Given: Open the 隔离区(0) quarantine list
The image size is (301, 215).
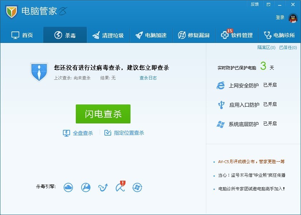Looking at the screenshot, I should coord(266,48).
